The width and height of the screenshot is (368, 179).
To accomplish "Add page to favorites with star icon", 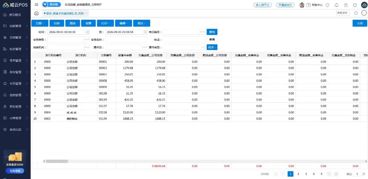I will 356,13.
